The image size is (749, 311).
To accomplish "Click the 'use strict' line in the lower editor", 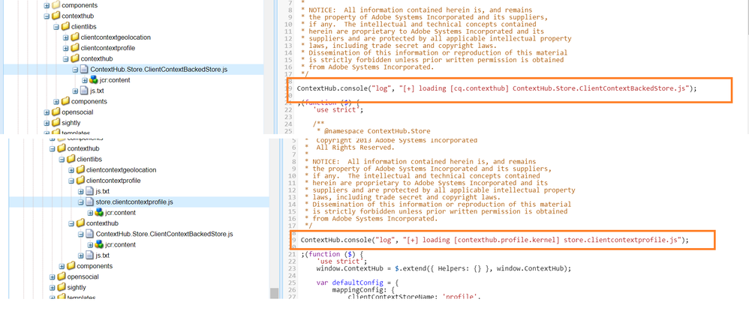I will pos(341,262).
